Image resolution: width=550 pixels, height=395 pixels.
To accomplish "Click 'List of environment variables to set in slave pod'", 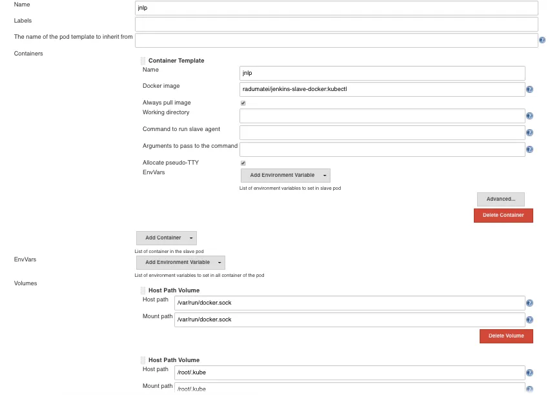I will point(290,188).
